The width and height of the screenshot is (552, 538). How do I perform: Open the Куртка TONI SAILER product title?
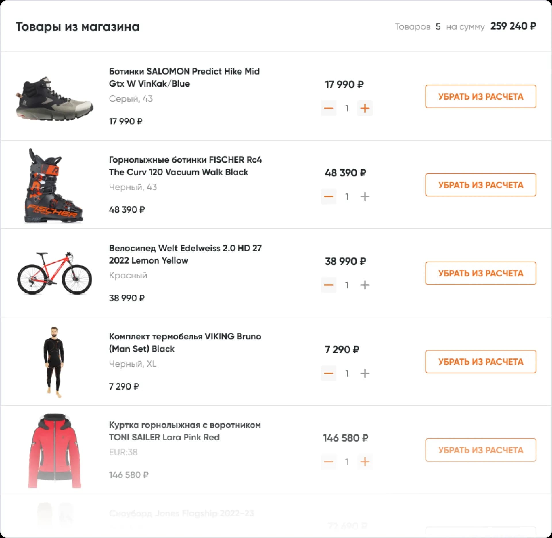tap(185, 431)
